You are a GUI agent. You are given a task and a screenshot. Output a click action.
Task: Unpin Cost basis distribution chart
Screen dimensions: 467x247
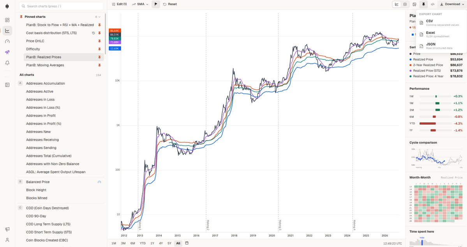click(99, 33)
